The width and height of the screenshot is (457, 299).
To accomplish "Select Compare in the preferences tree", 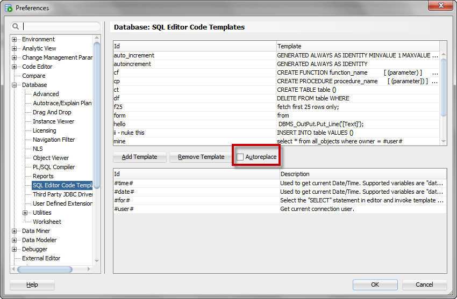I will [33, 76].
